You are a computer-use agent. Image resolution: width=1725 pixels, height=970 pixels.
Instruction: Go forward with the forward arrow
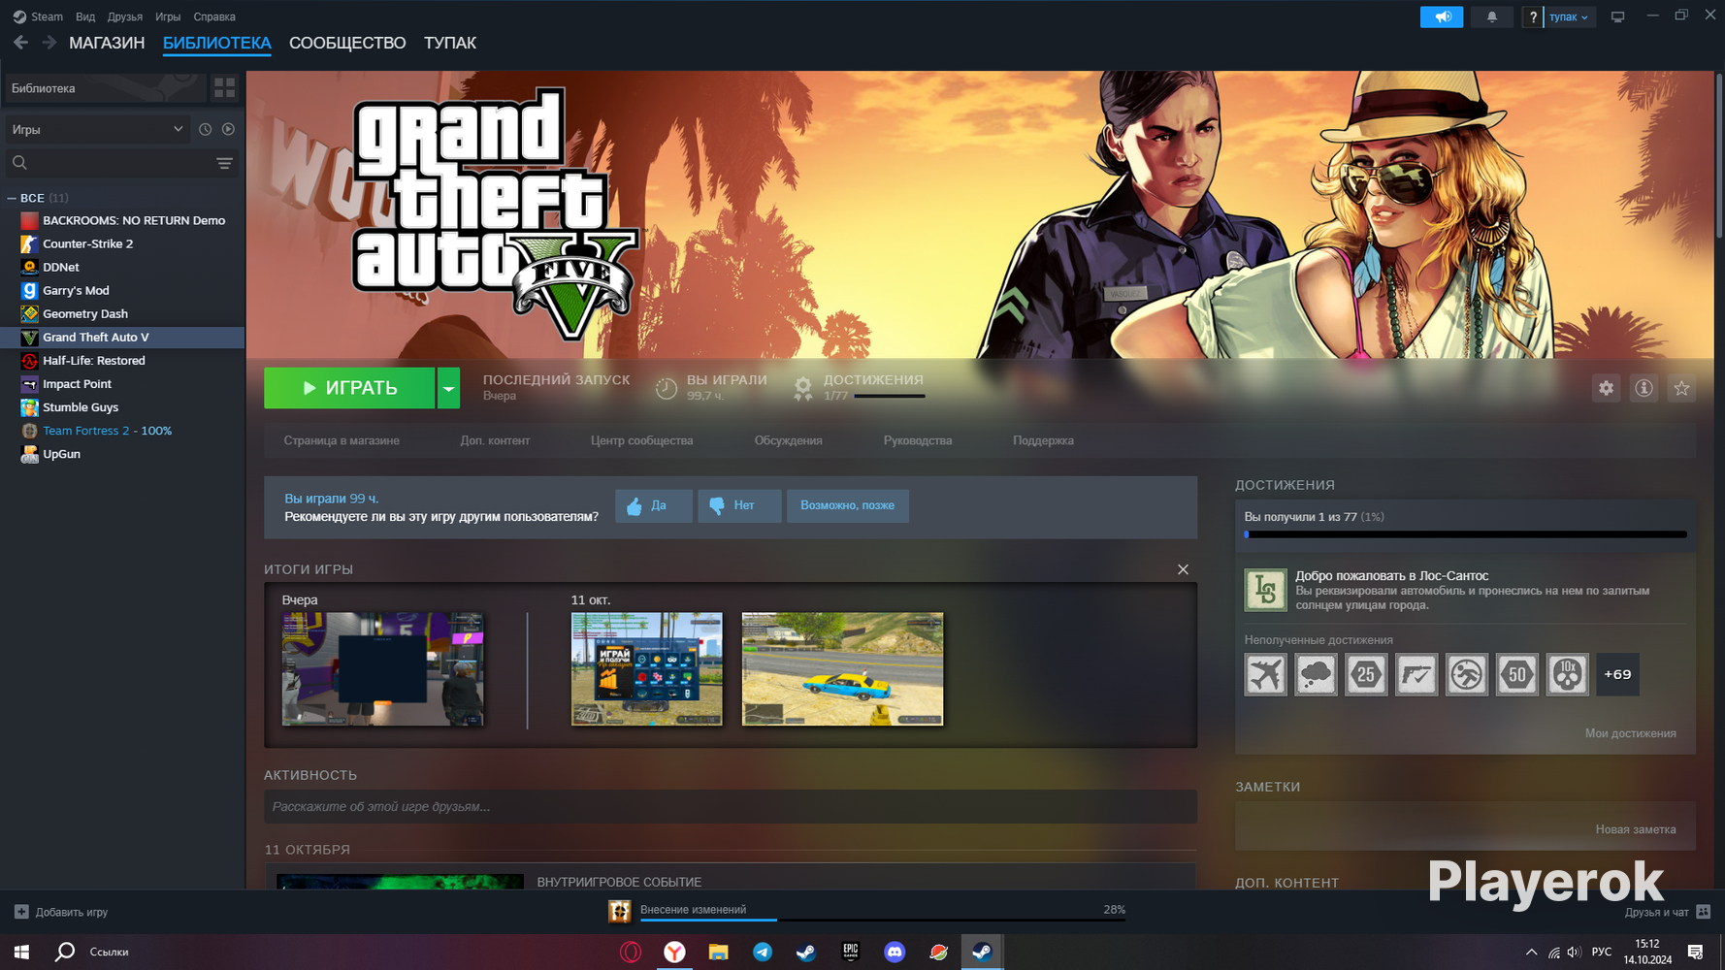[x=49, y=43]
